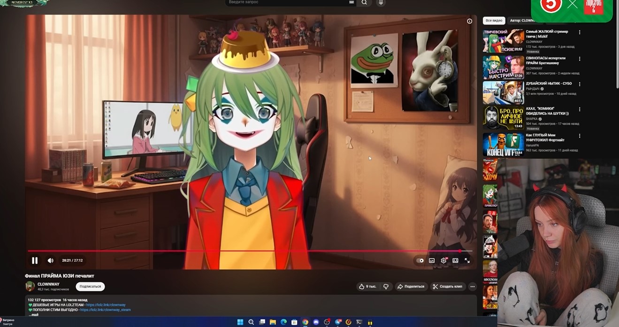Toggle the autoplay switch in the player
Viewport: 619px width, 327px height.
coord(420,260)
